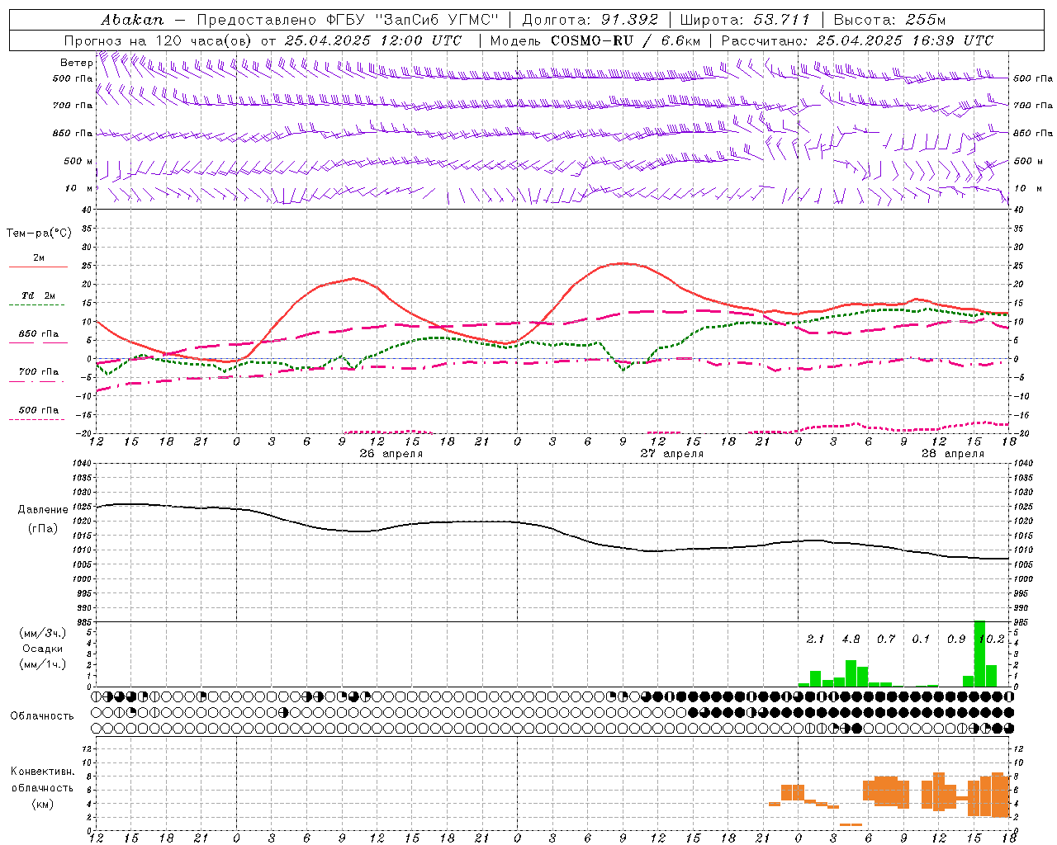
Task: Click the '27 апреля' date label
Action: (671, 454)
